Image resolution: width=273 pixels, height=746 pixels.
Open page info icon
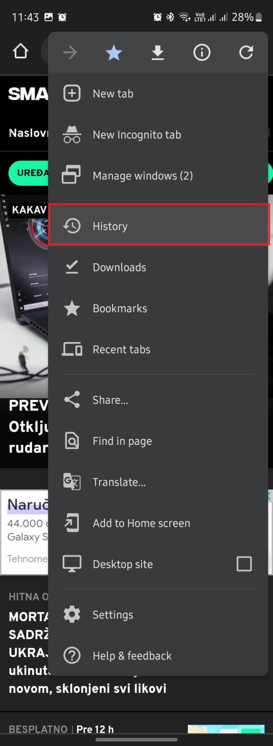pos(202,52)
